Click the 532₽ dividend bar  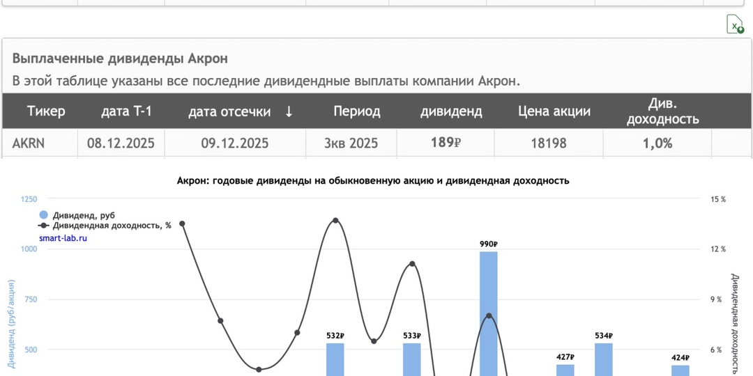(x=335, y=359)
